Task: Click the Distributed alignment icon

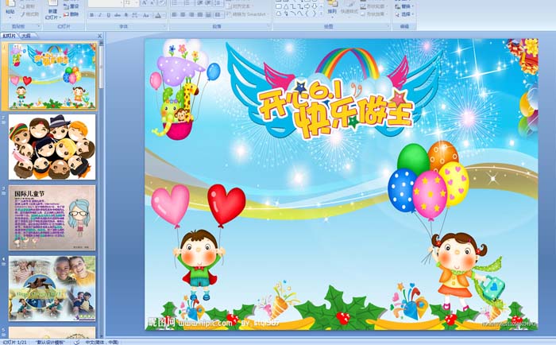Action: coord(208,14)
